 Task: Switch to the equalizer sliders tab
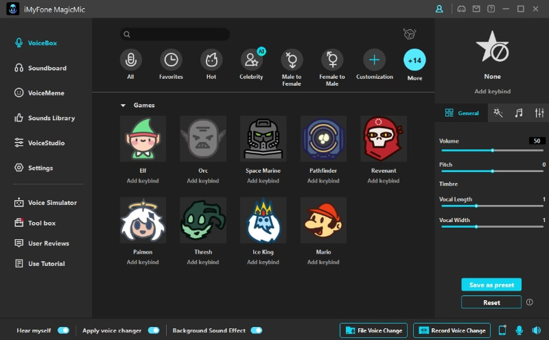(x=539, y=112)
